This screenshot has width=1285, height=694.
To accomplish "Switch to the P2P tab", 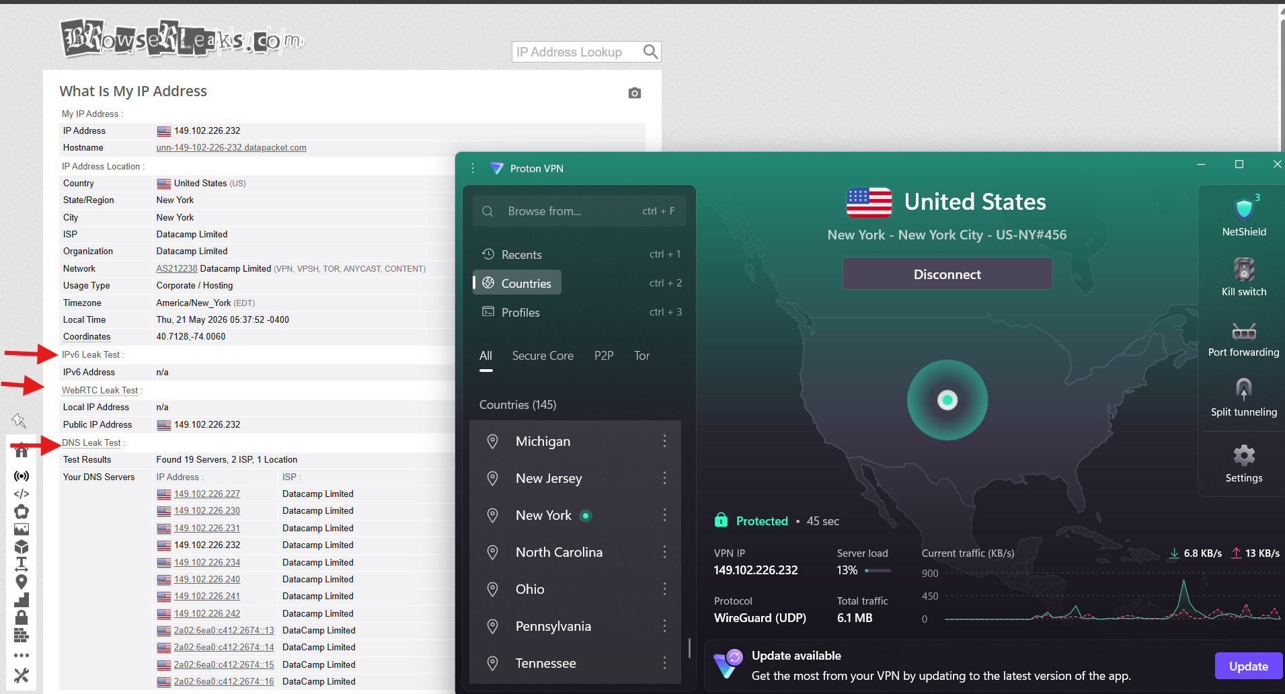I will click(604, 356).
